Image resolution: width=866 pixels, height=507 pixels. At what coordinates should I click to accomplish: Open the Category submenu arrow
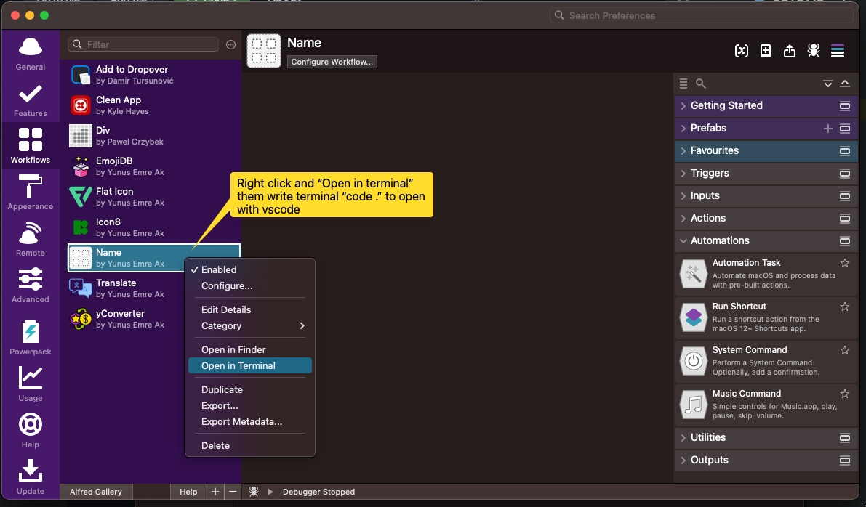click(x=302, y=326)
